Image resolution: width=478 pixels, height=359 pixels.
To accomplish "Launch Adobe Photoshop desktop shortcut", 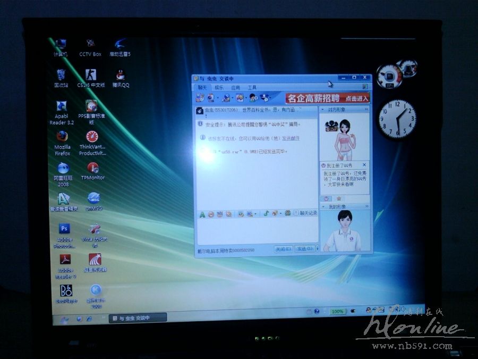I will pyautogui.click(x=64, y=236).
